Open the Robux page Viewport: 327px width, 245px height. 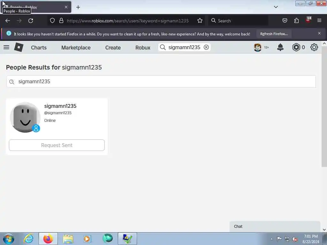[x=143, y=48]
